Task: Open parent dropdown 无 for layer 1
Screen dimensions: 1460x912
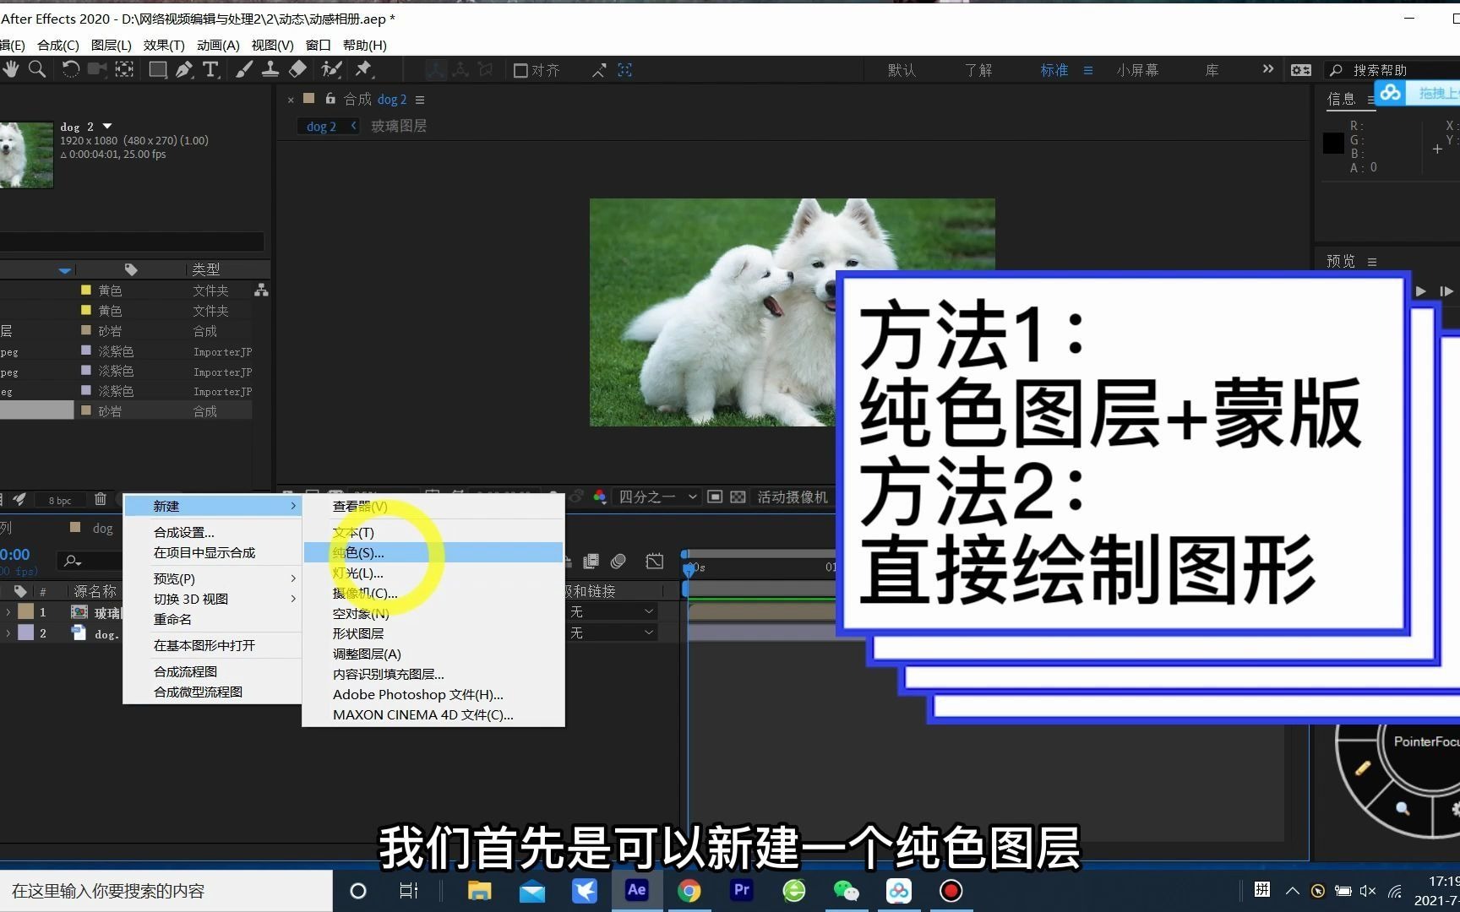Action: 612,611
